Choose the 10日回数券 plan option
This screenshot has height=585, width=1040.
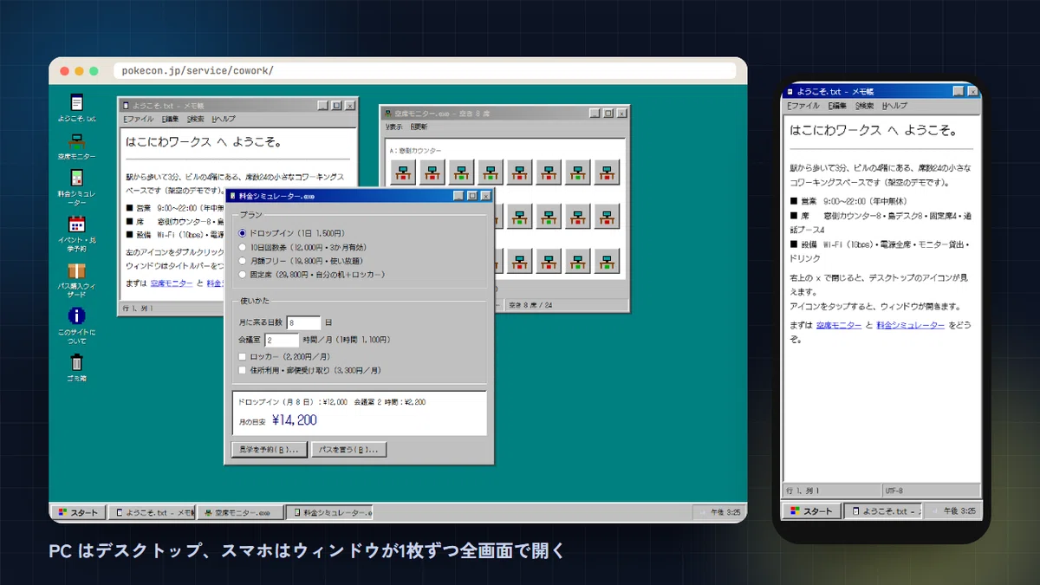(243, 247)
